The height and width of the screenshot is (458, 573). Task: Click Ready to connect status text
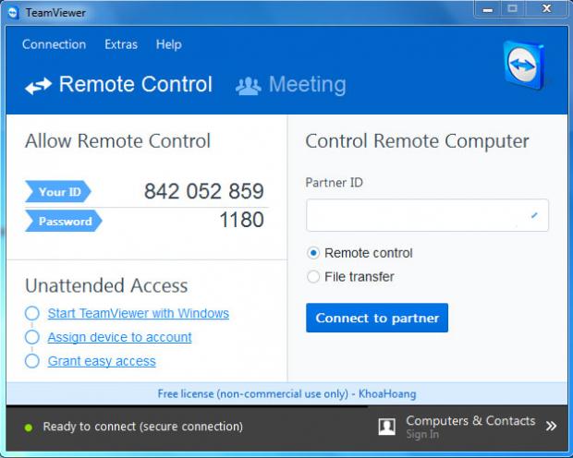click(x=143, y=427)
